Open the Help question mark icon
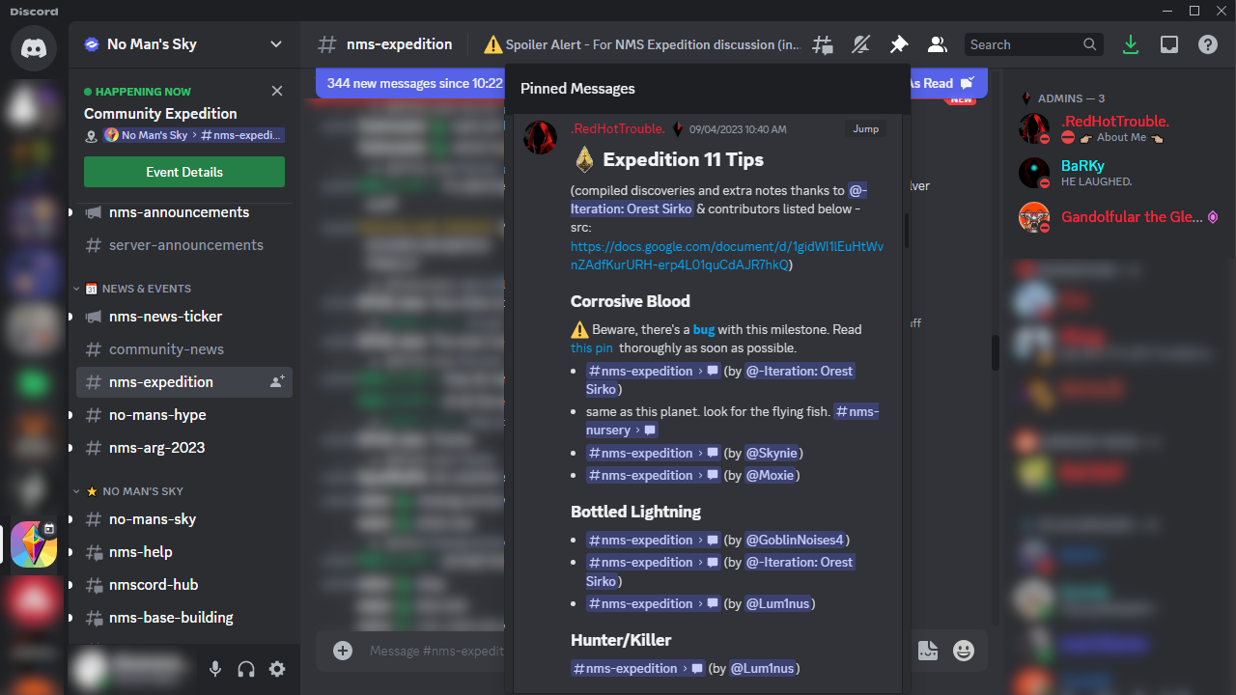 point(1207,44)
